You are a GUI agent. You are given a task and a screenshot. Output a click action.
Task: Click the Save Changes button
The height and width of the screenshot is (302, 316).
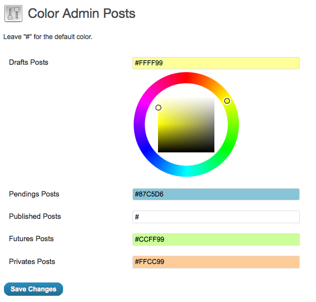coord(33,289)
